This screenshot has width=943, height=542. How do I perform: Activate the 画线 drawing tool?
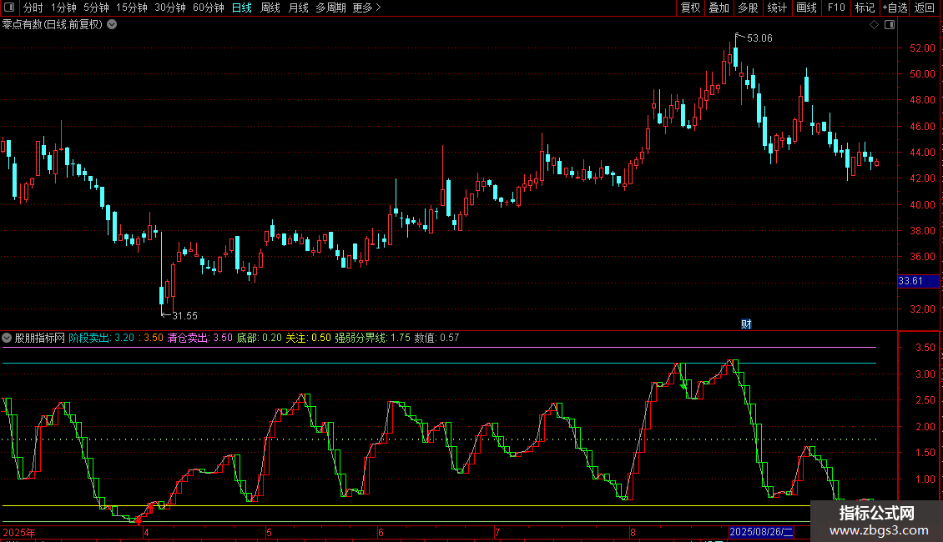coord(806,8)
